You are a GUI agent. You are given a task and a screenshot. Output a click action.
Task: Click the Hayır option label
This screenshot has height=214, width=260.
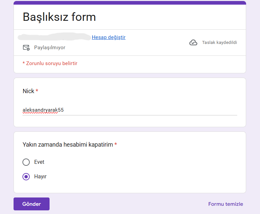point(40,177)
